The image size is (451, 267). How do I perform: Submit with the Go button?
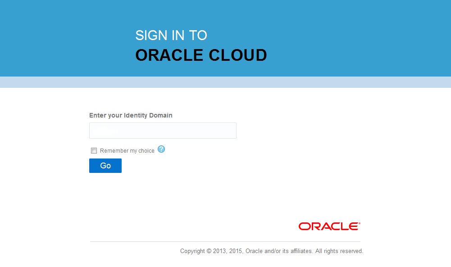(x=105, y=166)
